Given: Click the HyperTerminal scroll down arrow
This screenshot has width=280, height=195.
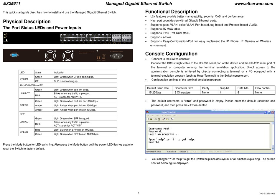Looking at the screenshot, I should (x=273, y=148).
